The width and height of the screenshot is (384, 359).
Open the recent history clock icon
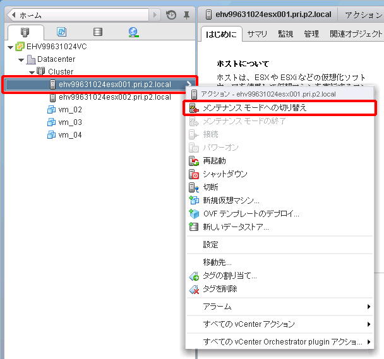pyautogui.click(x=171, y=15)
